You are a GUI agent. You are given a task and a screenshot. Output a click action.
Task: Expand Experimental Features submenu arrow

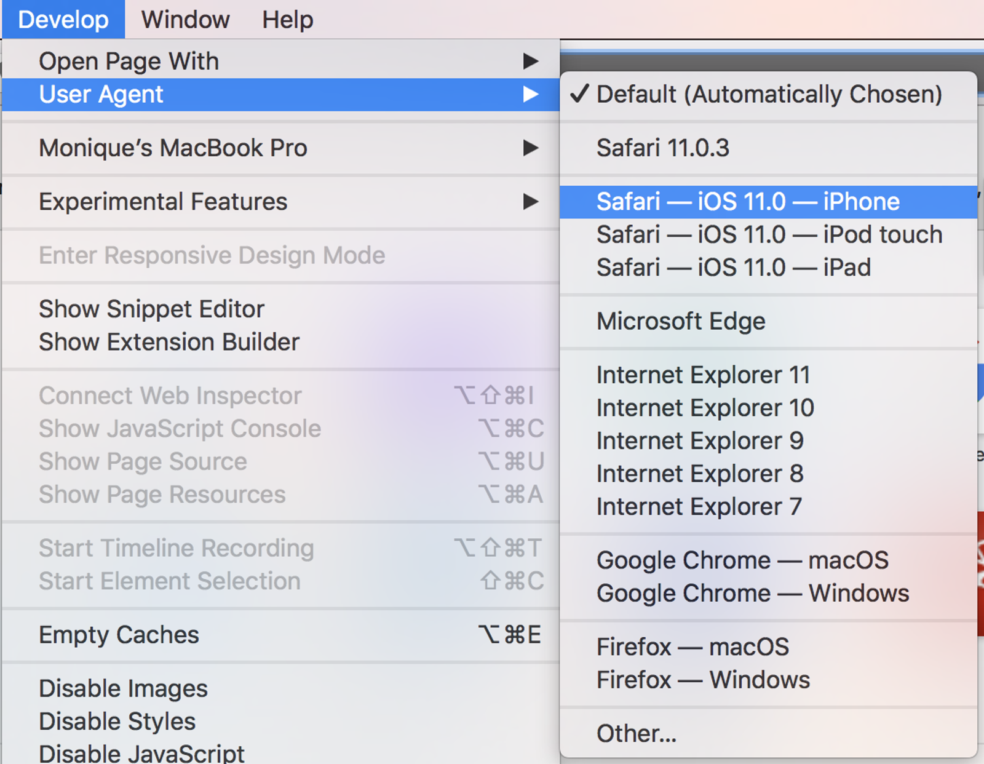(530, 201)
